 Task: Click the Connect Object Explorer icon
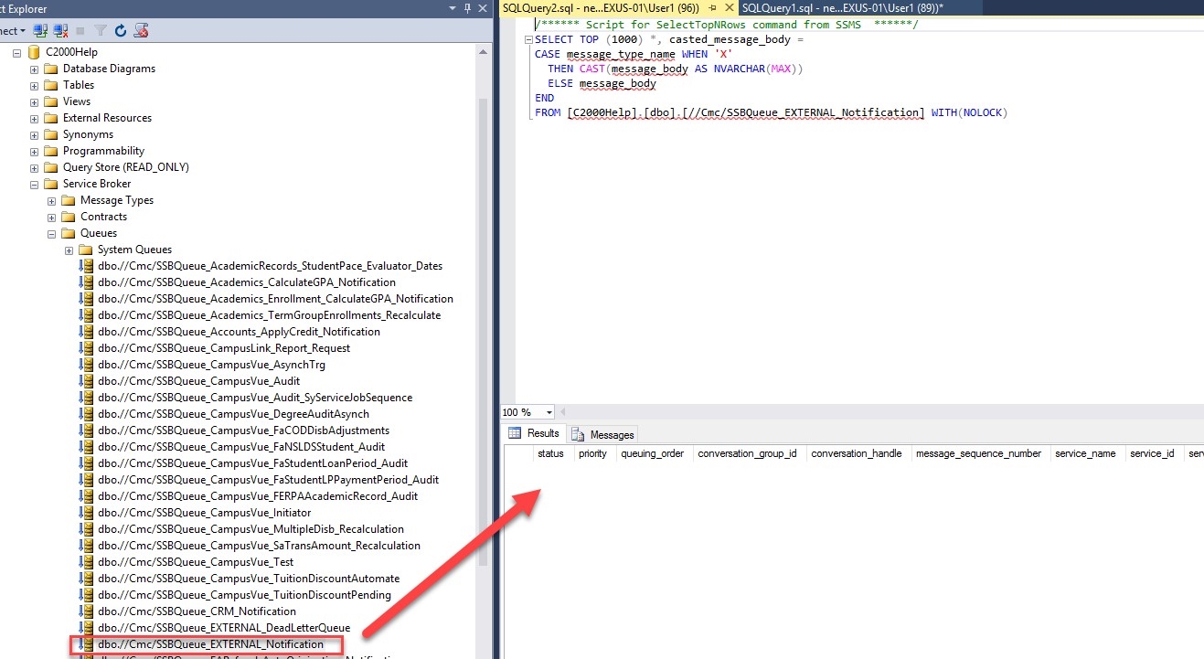point(41,30)
